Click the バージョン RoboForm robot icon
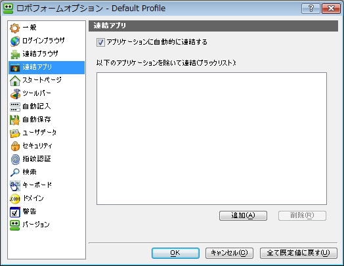Screen dimensions: 344x266 [x=15, y=225]
